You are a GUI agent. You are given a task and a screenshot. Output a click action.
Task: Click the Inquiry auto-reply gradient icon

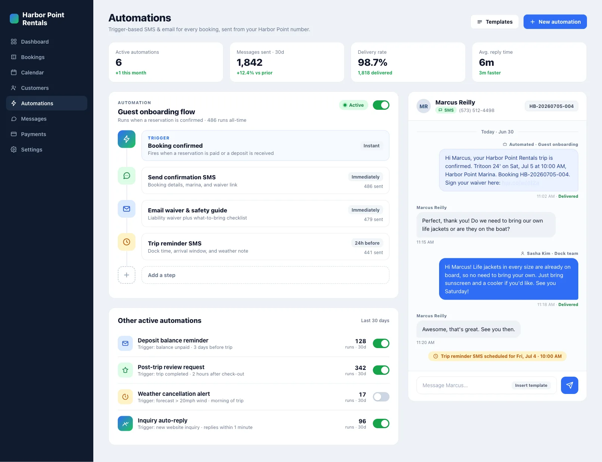pos(125,423)
